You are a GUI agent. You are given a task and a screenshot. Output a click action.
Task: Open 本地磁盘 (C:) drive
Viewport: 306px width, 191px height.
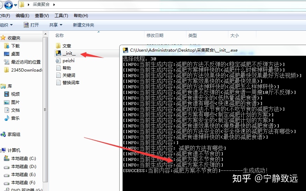pyautogui.click(x=20, y=159)
